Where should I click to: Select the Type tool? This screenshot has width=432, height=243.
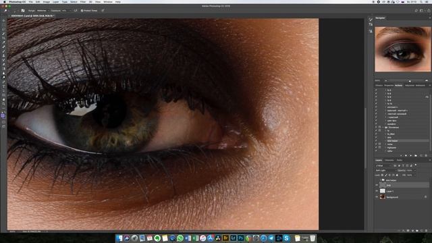[x=3, y=86]
